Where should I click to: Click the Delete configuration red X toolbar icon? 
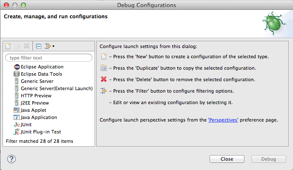point(27,46)
